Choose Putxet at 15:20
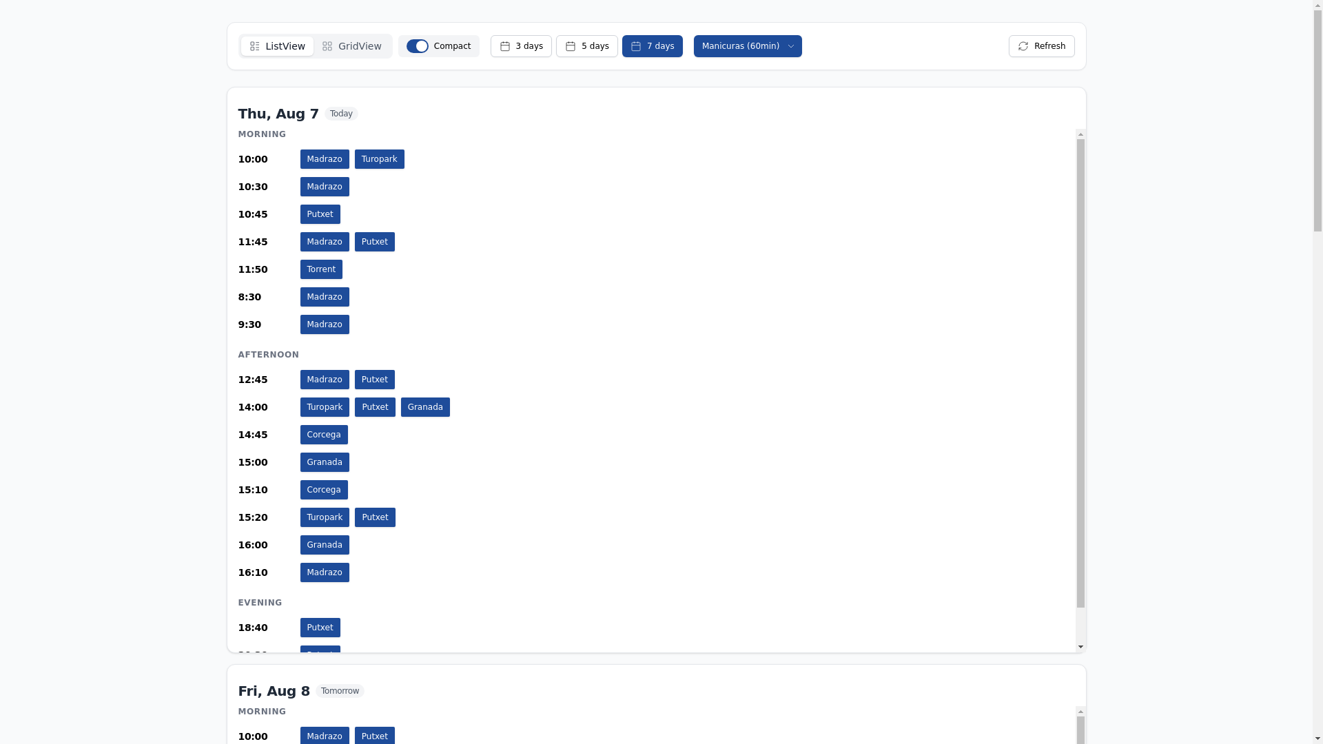The image size is (1323, 744). [x=375, y=517]
